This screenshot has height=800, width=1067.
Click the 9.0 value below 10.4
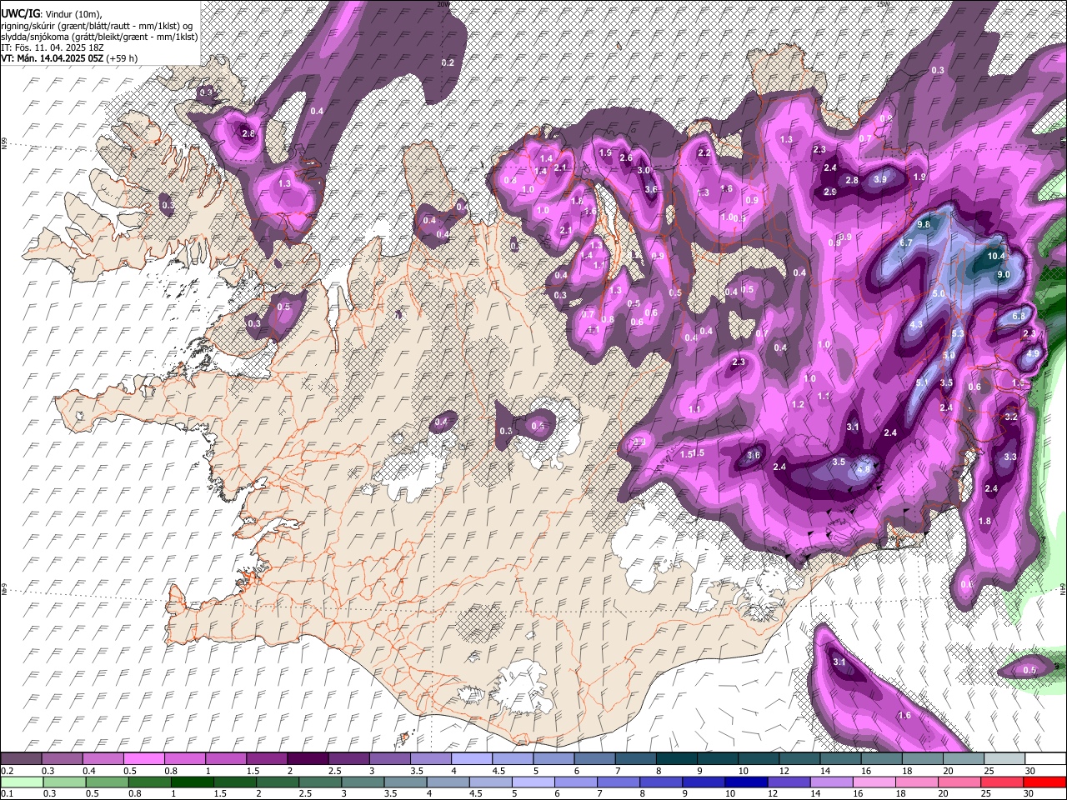click(x=1004, y=274)
